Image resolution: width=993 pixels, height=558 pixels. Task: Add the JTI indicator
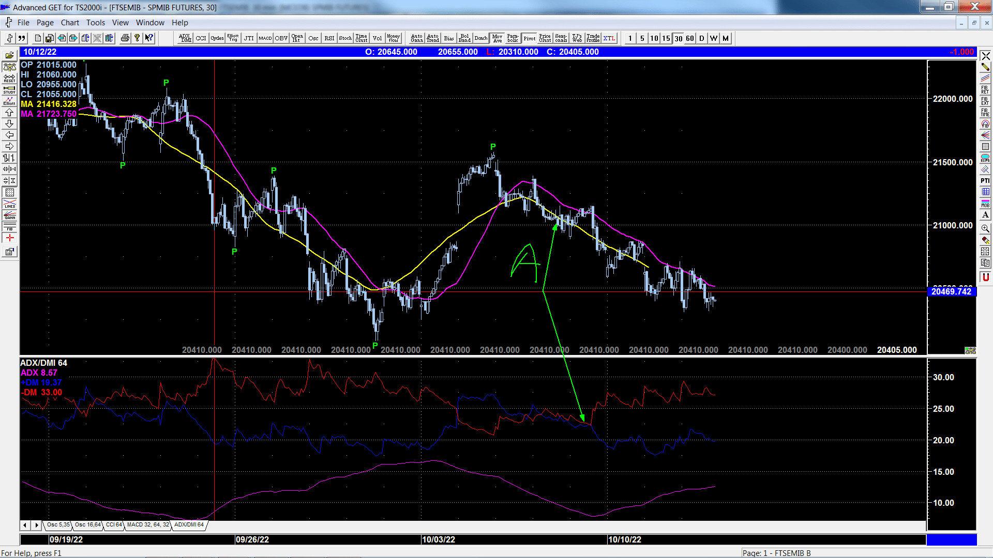tap(249, 38)
